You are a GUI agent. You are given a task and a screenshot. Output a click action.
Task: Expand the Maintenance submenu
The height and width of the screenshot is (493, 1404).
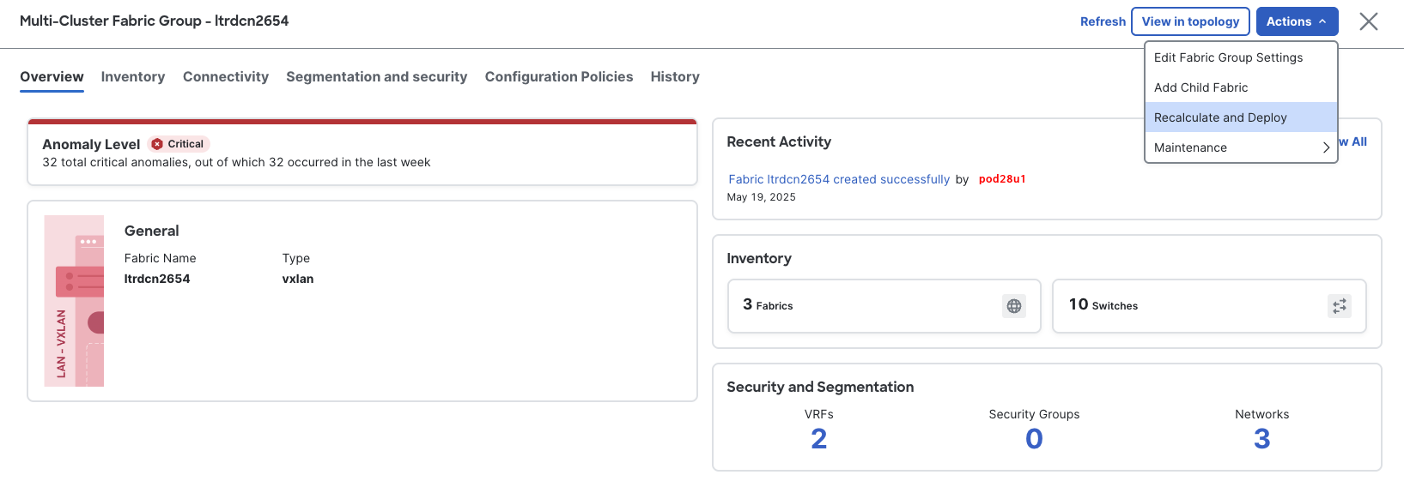coord(1240,147)
